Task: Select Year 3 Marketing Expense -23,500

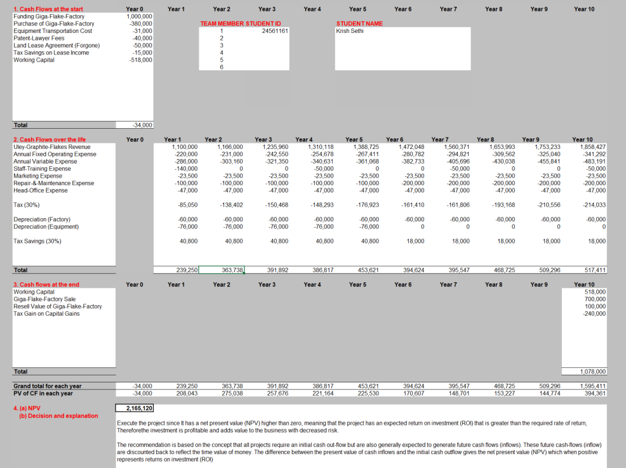Action: click(x=278, y=176)
